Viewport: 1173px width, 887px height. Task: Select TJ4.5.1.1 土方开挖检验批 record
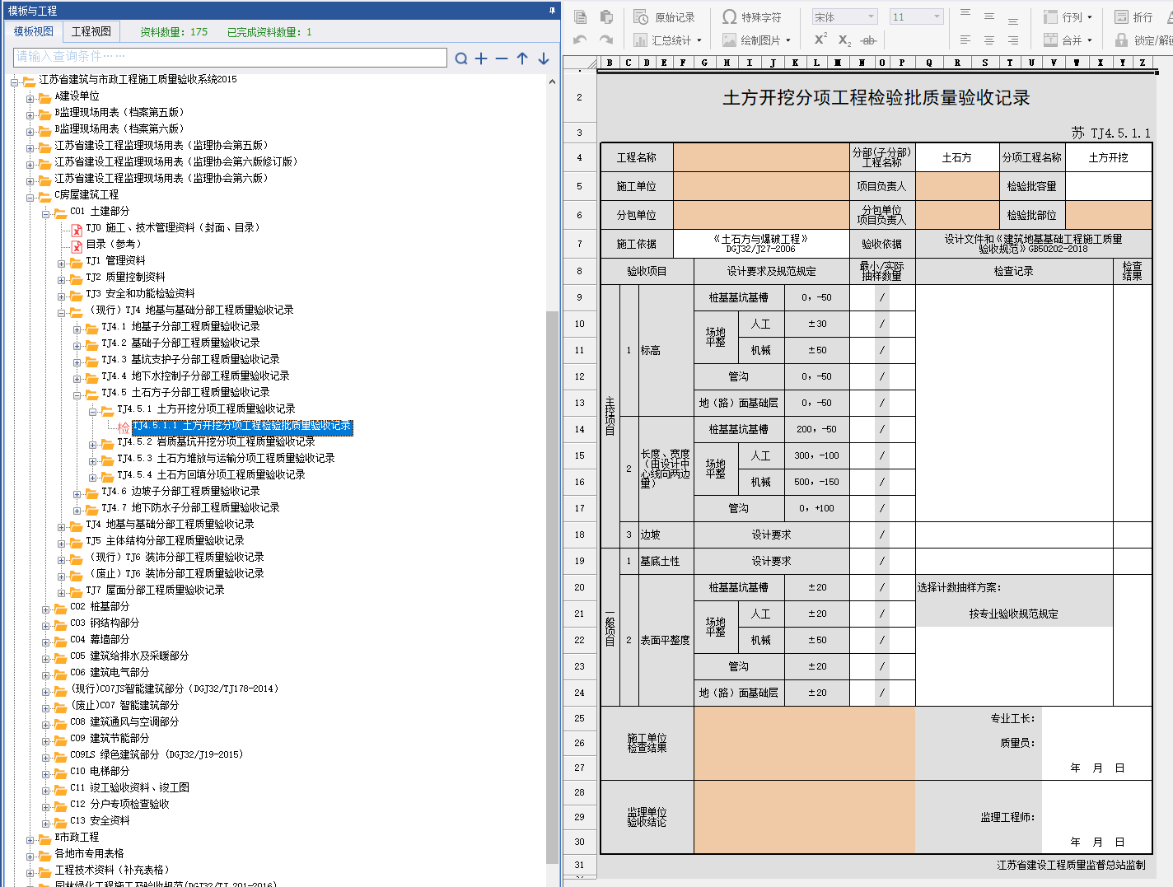tap(242, 426)
